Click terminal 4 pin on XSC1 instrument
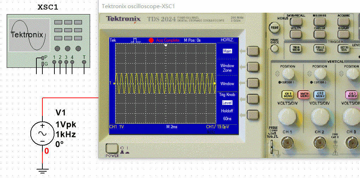Viewport: 360px width, 178px height. (72, 62)
